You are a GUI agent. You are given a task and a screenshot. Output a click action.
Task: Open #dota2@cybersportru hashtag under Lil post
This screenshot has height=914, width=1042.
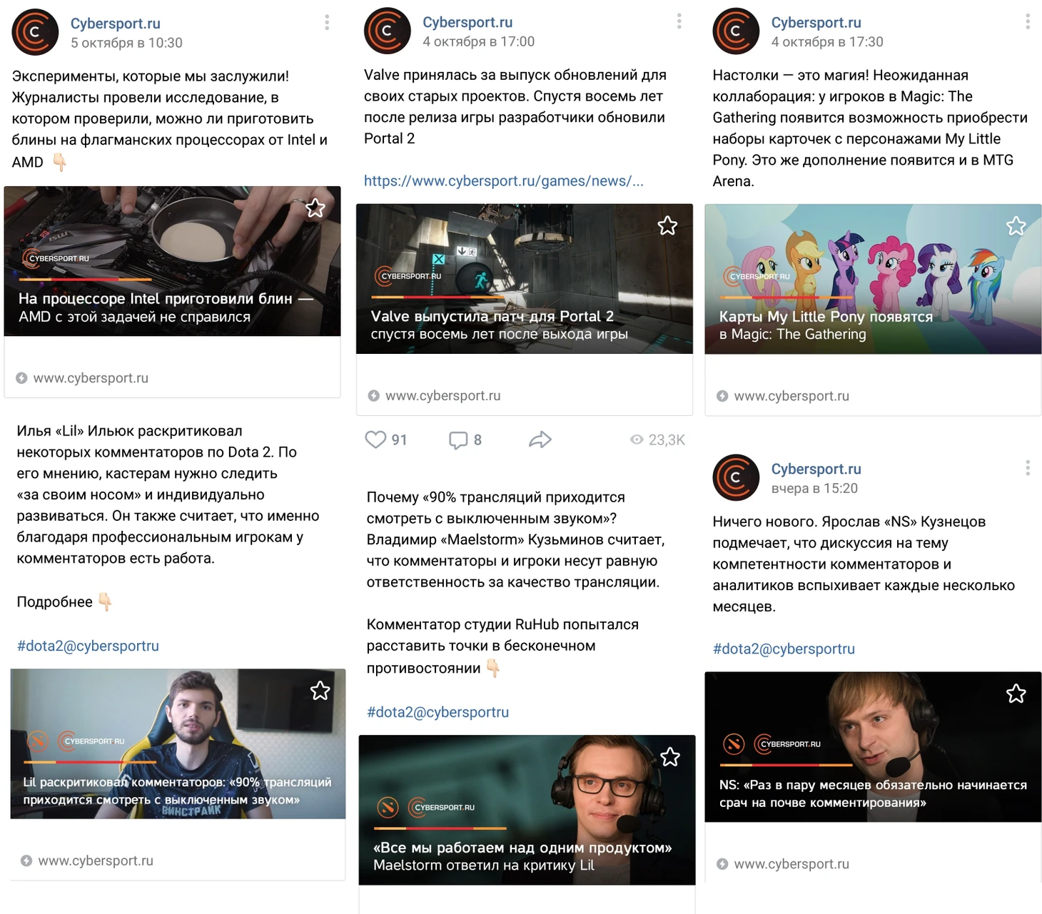coord(88,646)
